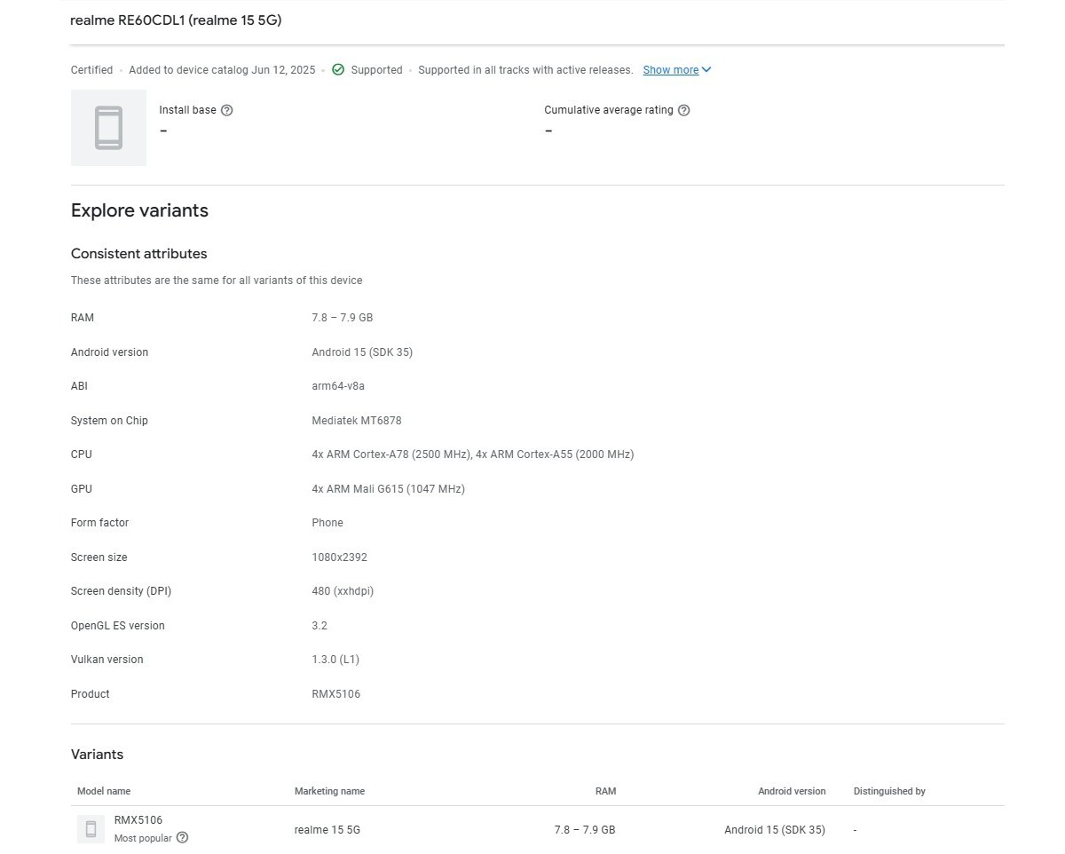Screen dimensions: 1065x854
Task: Click the Android version column header
Action: (792, 791)
